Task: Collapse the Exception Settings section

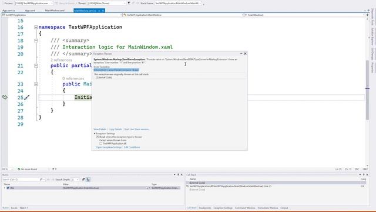Action: 95,134
